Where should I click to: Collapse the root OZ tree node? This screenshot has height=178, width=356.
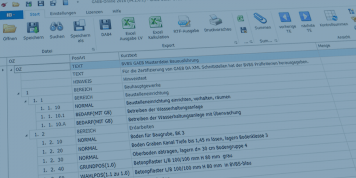(11, 70)
